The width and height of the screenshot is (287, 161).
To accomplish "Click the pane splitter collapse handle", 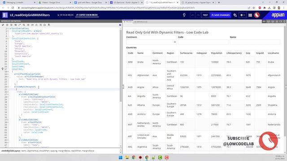I will coord(123,87).
